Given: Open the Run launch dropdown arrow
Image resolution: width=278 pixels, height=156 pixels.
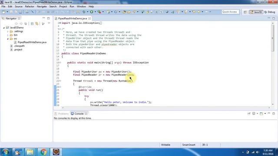Looking at the screenshot, I should (x=95, y=12).
